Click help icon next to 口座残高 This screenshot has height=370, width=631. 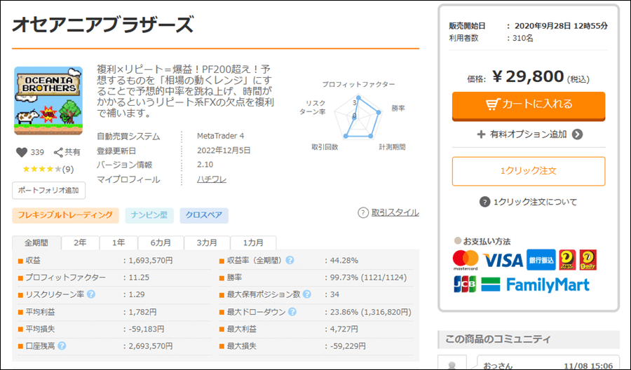click(x=62, y=345)
